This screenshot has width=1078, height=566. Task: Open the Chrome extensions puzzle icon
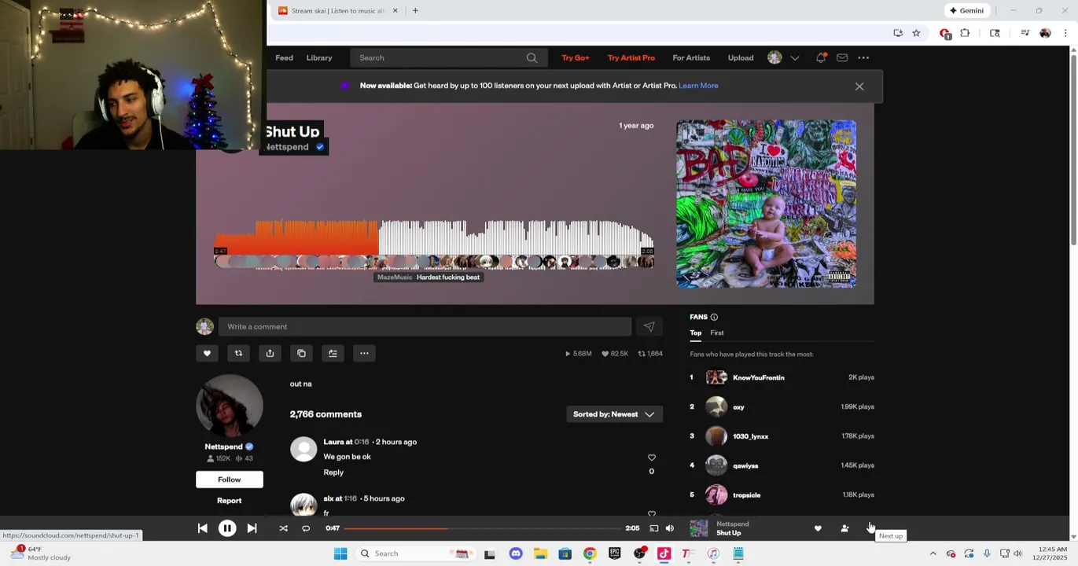point(965,33)
